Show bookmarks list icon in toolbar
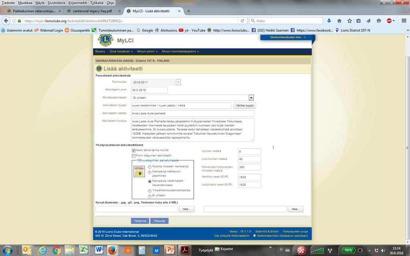 (x=358, y=21)
